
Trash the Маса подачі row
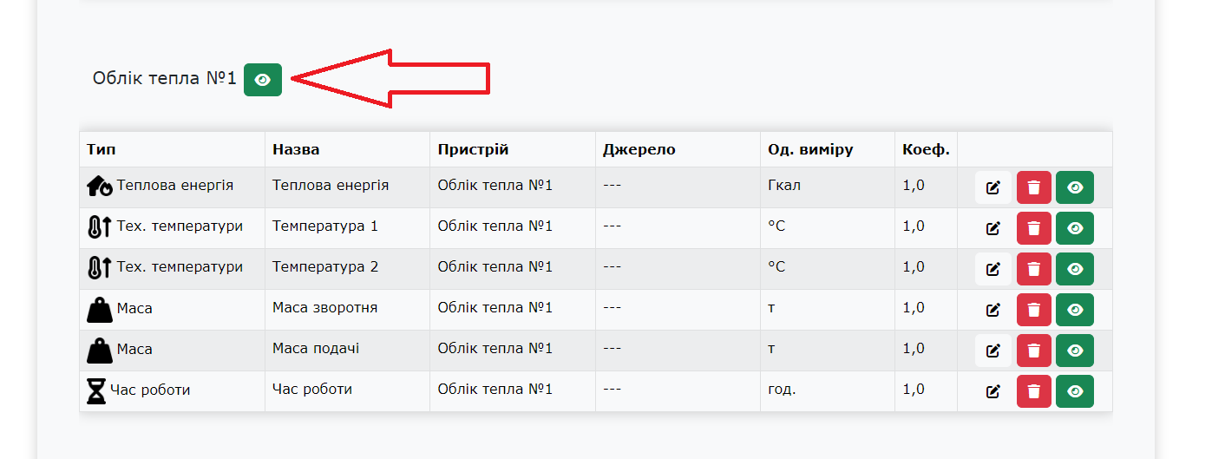pyautogui.click(x=1033, y=351)
